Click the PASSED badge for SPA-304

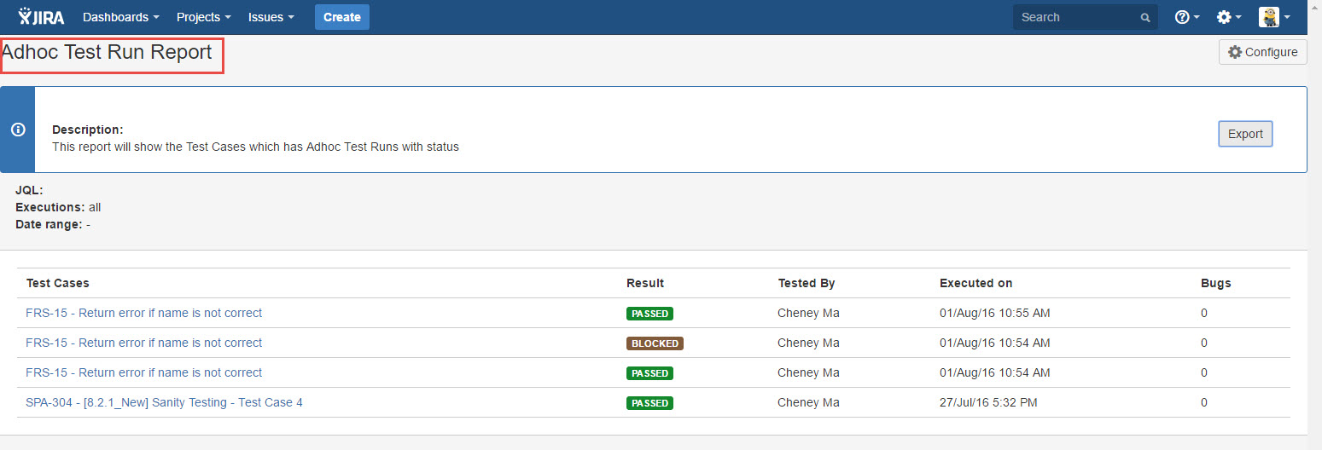point(649,403)
